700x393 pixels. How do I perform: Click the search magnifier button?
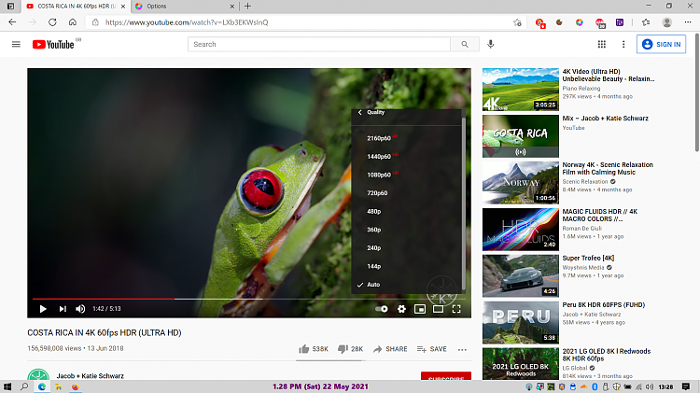click(x=465, y=44)
